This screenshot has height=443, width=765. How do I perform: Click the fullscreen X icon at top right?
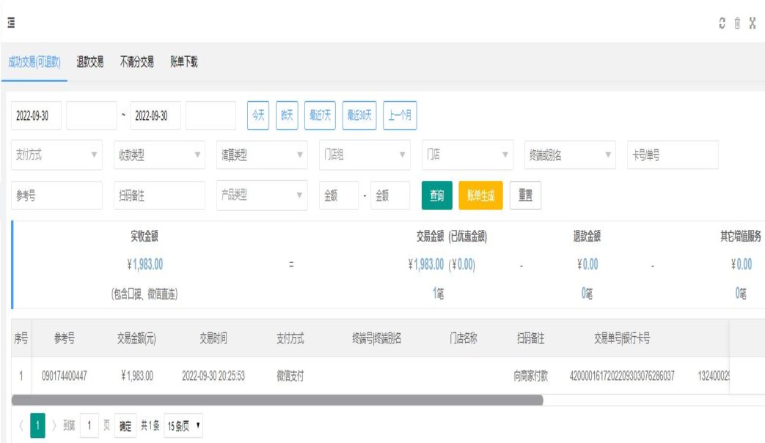click(x=753, y=23)
